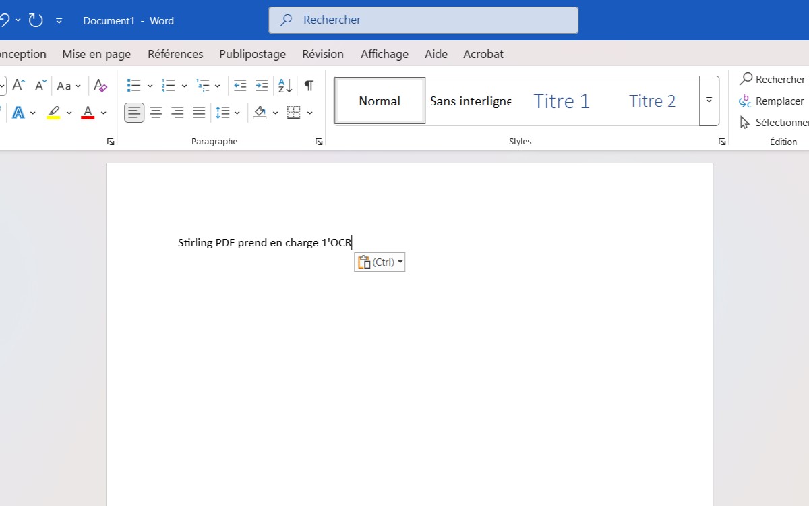
Task: Switch to the Publipostage tab
Action: 252,54
